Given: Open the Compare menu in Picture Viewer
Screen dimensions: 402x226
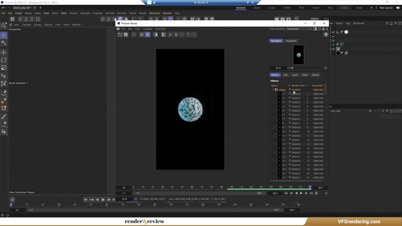Looking at the screenshot, I should (x=147, y=29).
